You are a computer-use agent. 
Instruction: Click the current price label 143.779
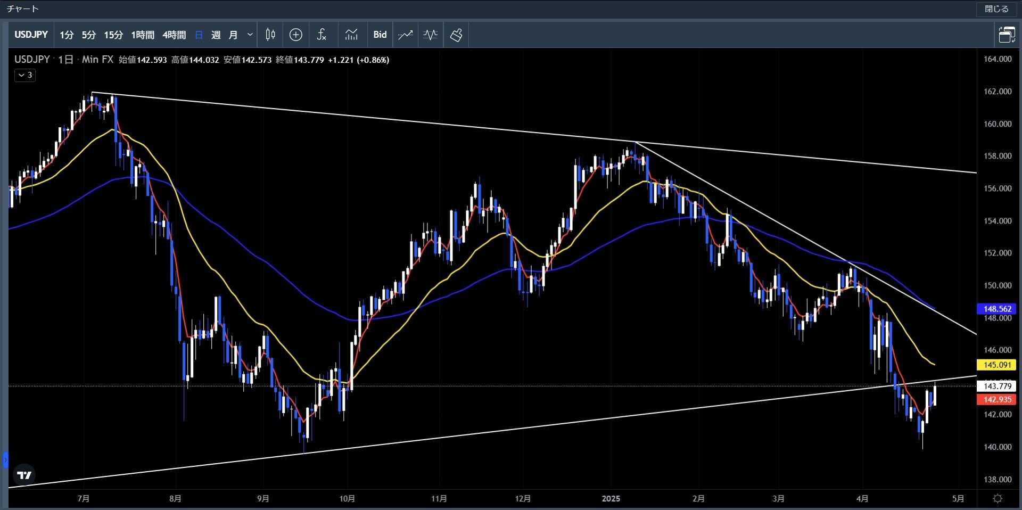996,386
